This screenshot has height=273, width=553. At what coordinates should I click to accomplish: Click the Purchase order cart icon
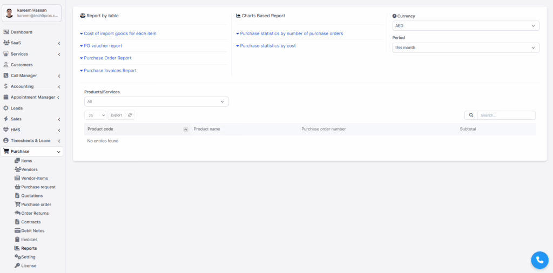pyautogui.click(x=17, y=204)
